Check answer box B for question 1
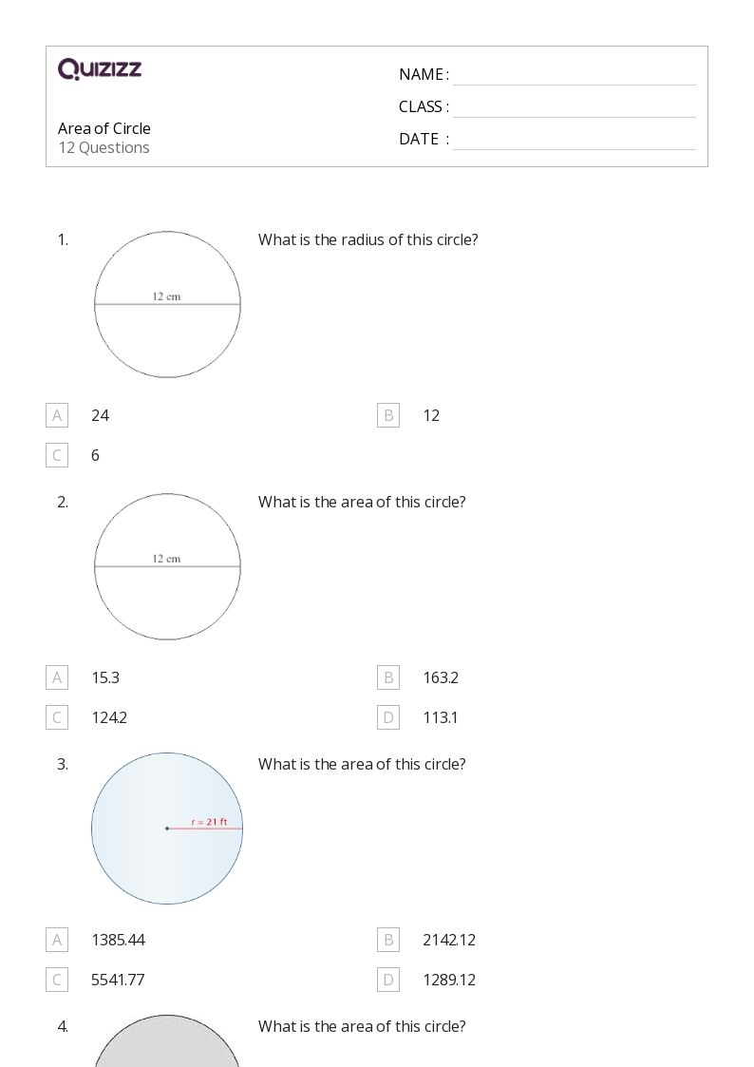The height and width of the screenshot is (1067, 754). [x=388, y=415]
